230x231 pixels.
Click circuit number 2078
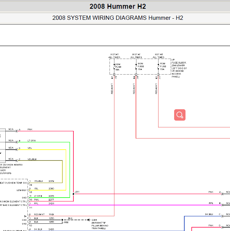pos(51,196)
